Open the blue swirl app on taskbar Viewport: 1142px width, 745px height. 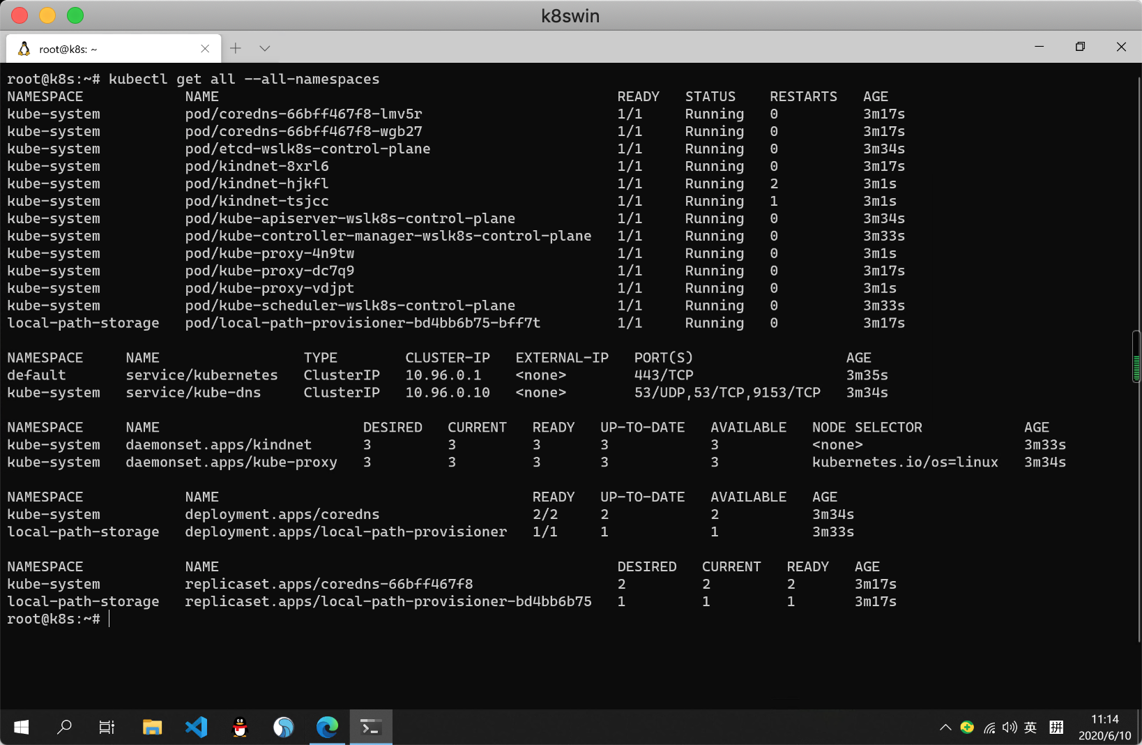click(x=283, y=728)
